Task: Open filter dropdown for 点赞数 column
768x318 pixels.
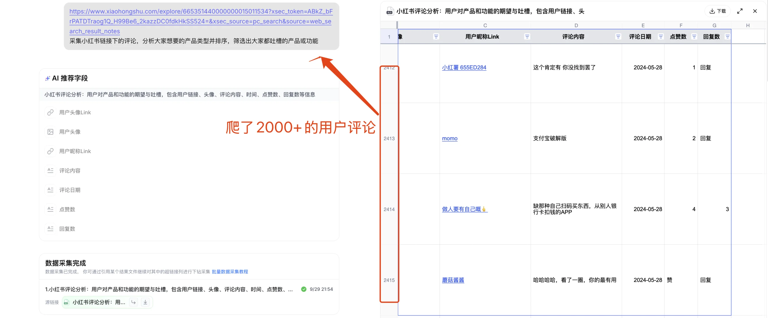Action: [694, 37]
